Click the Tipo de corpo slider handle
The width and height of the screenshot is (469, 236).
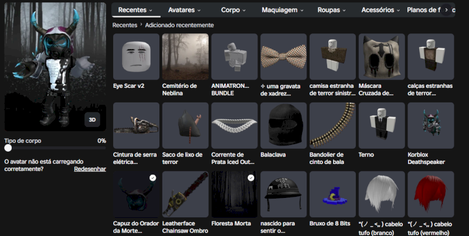8,148
